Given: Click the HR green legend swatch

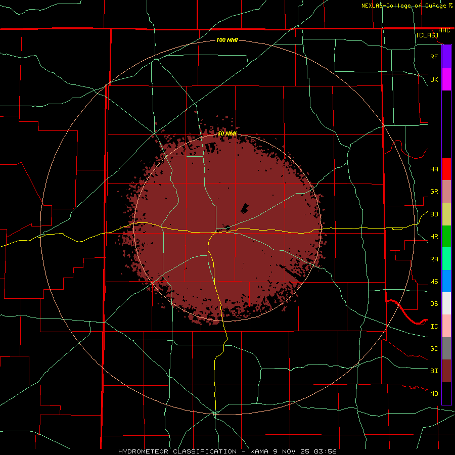Looking at the screenshot, I should point(446,236).
